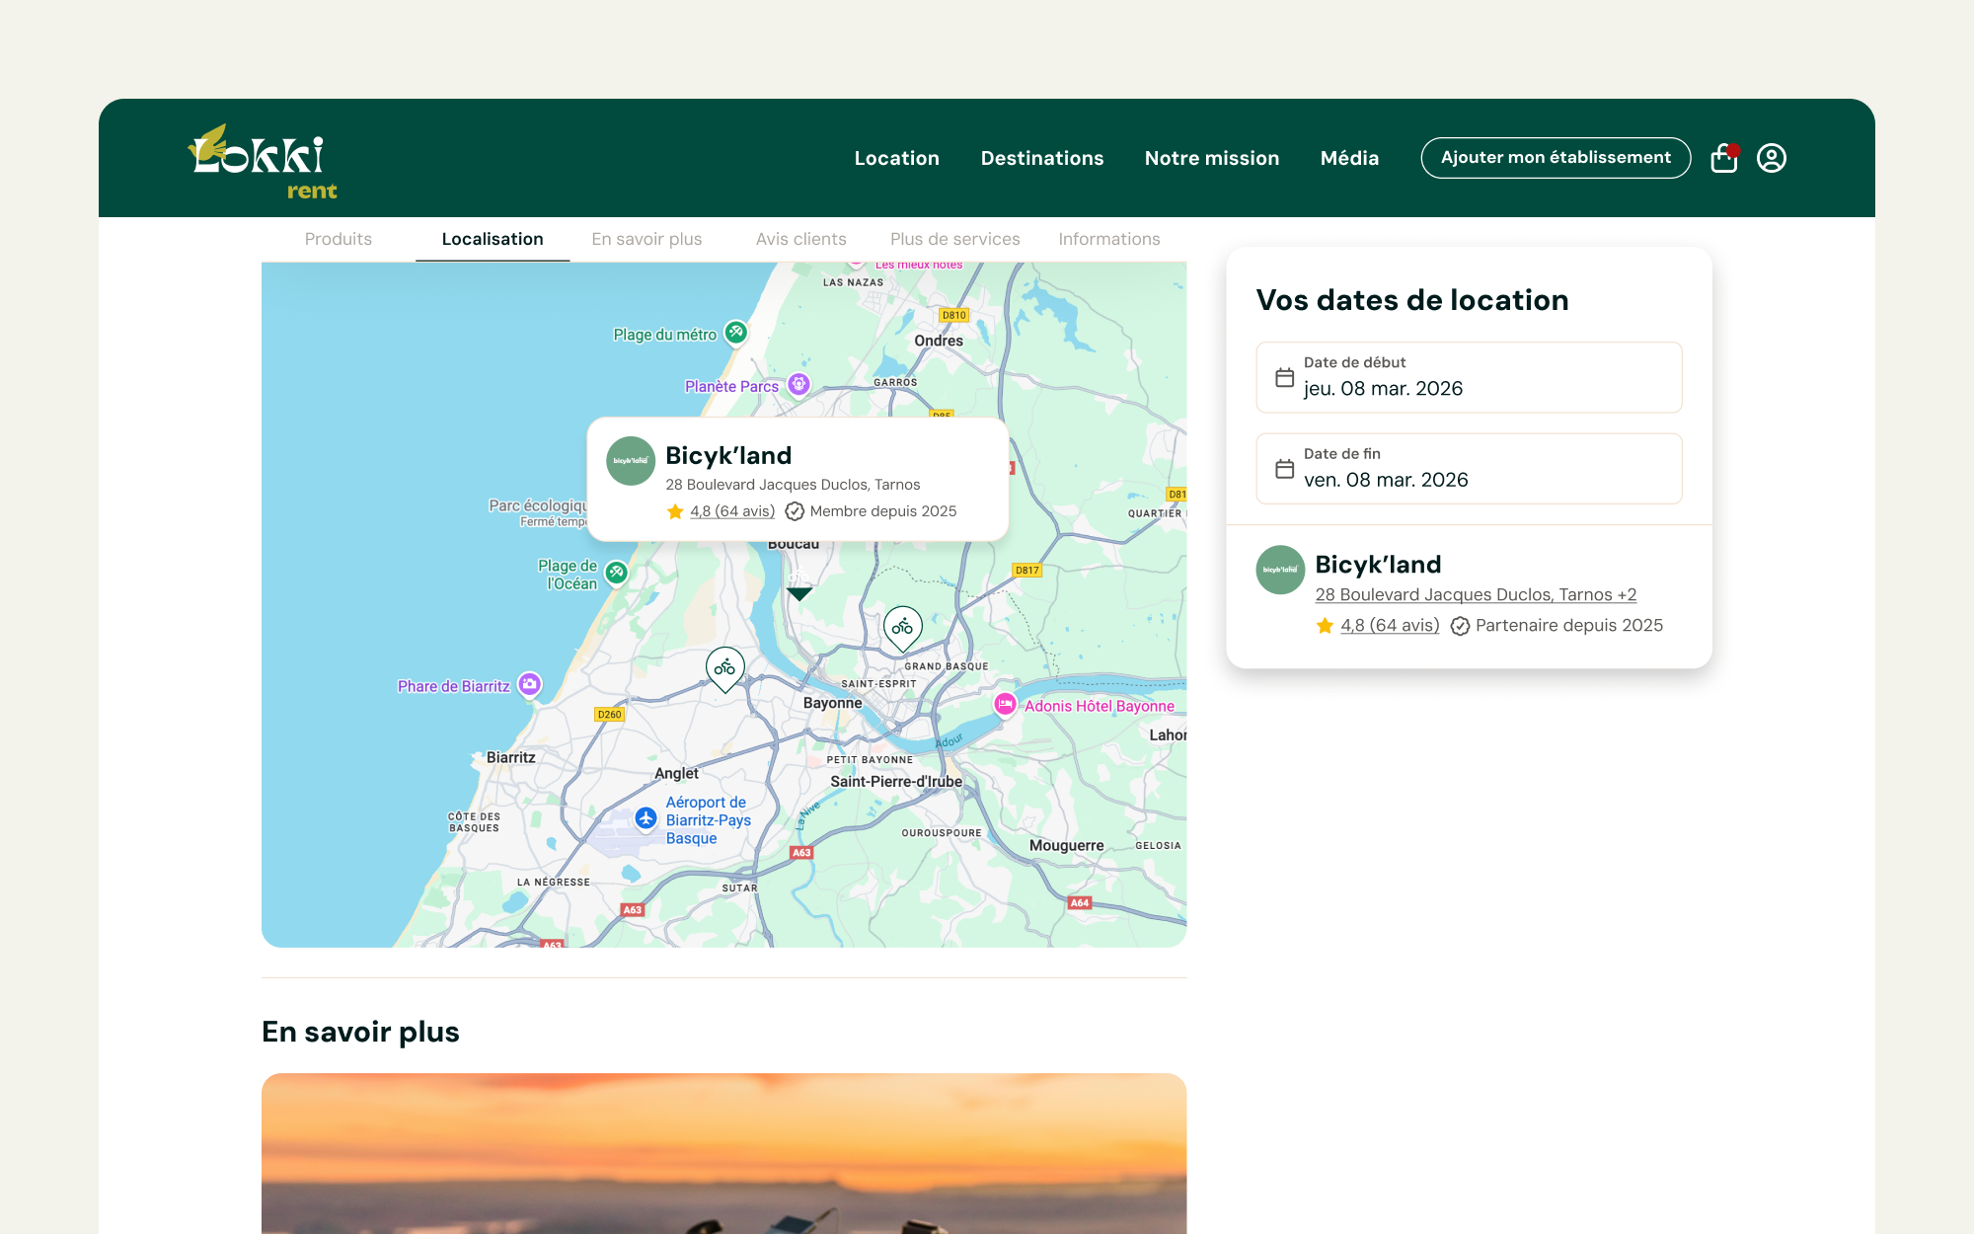Select the bike marker above Anglet

click(x=725, y=669)
